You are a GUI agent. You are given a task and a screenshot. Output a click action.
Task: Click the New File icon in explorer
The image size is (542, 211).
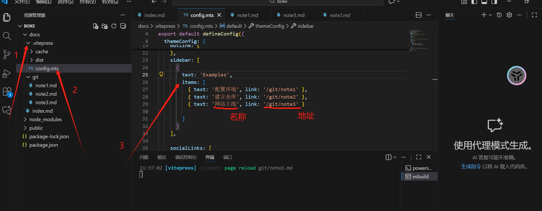click(96, 26)
